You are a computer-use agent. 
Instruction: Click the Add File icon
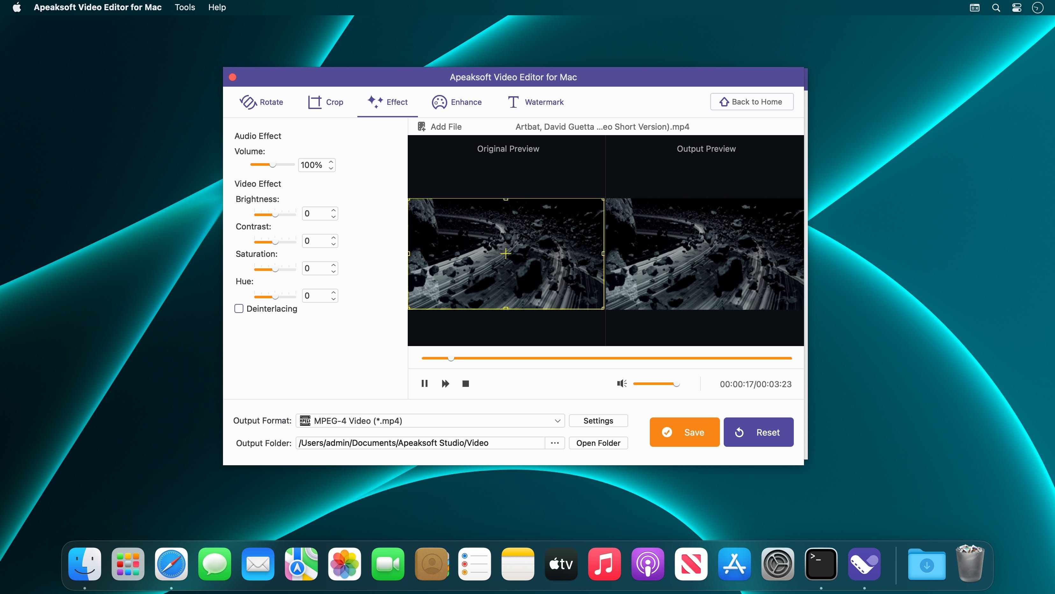pyautogui.click(x=421, y=127)
